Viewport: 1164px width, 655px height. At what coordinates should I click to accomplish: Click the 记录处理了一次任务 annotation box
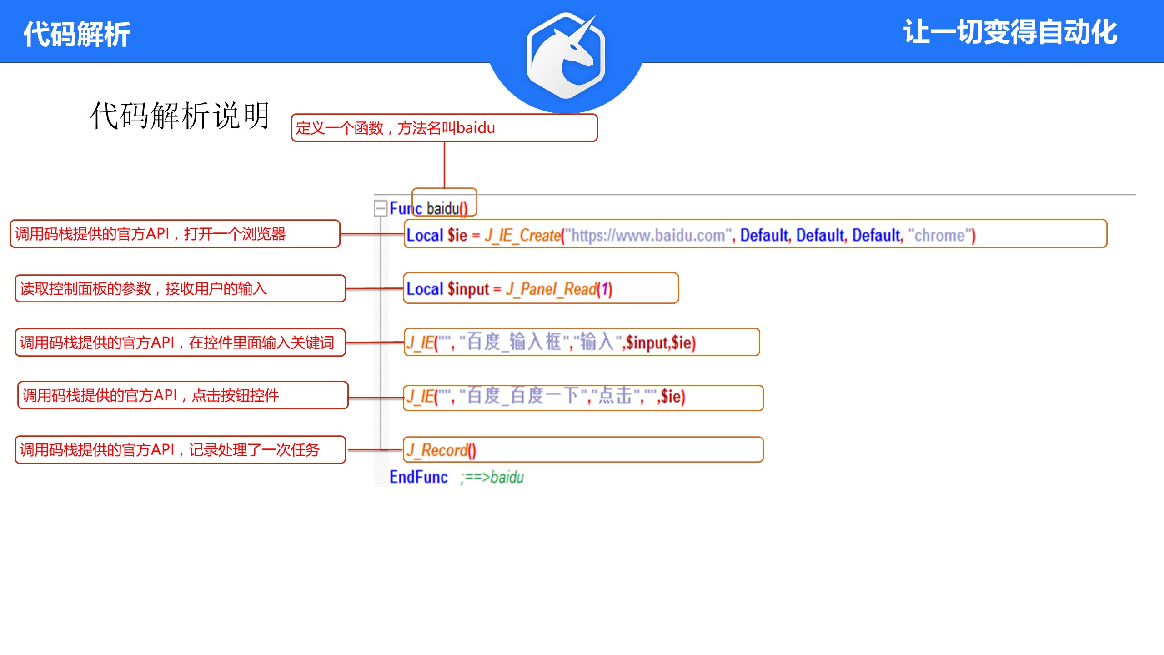[180, 450]
